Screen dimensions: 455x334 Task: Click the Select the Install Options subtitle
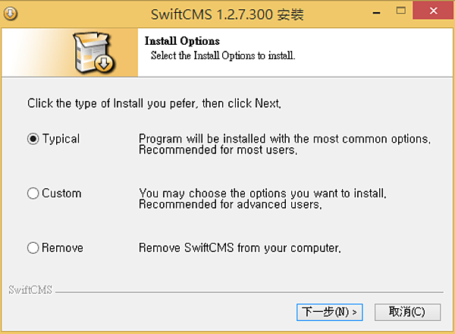pyautogui.click(x=223, y=55)
